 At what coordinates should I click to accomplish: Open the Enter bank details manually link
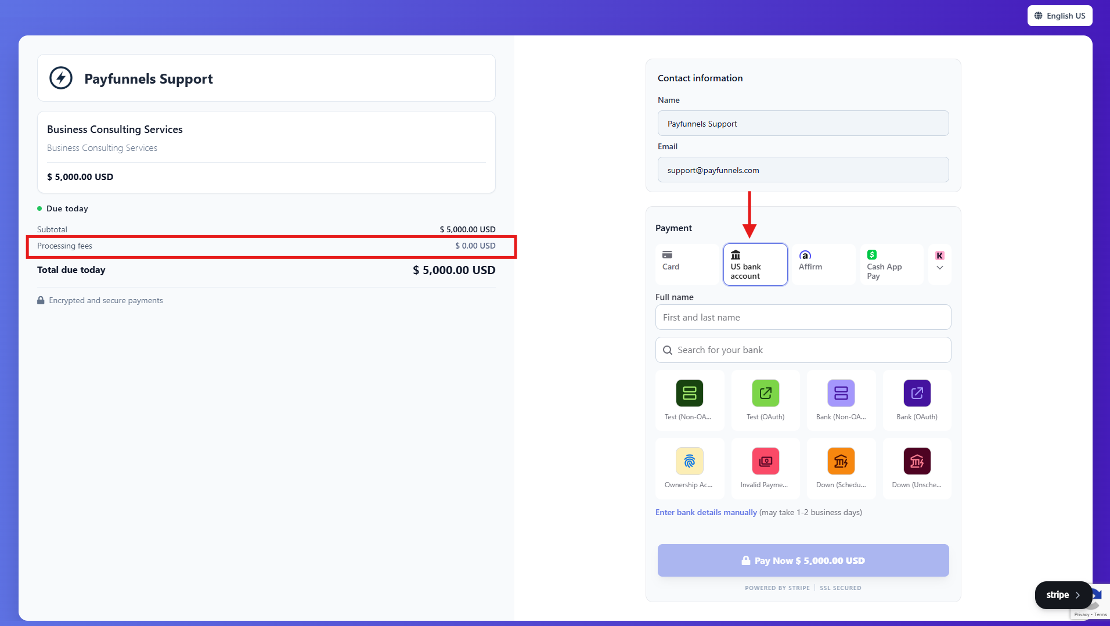coord(706,512)
